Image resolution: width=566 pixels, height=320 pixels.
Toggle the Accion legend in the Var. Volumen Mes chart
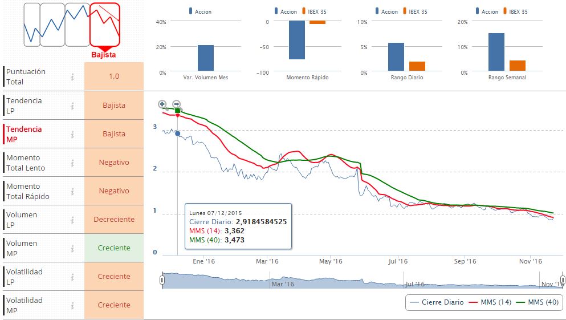200,11
